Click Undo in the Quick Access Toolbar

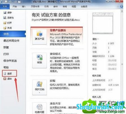pos(11,2)
